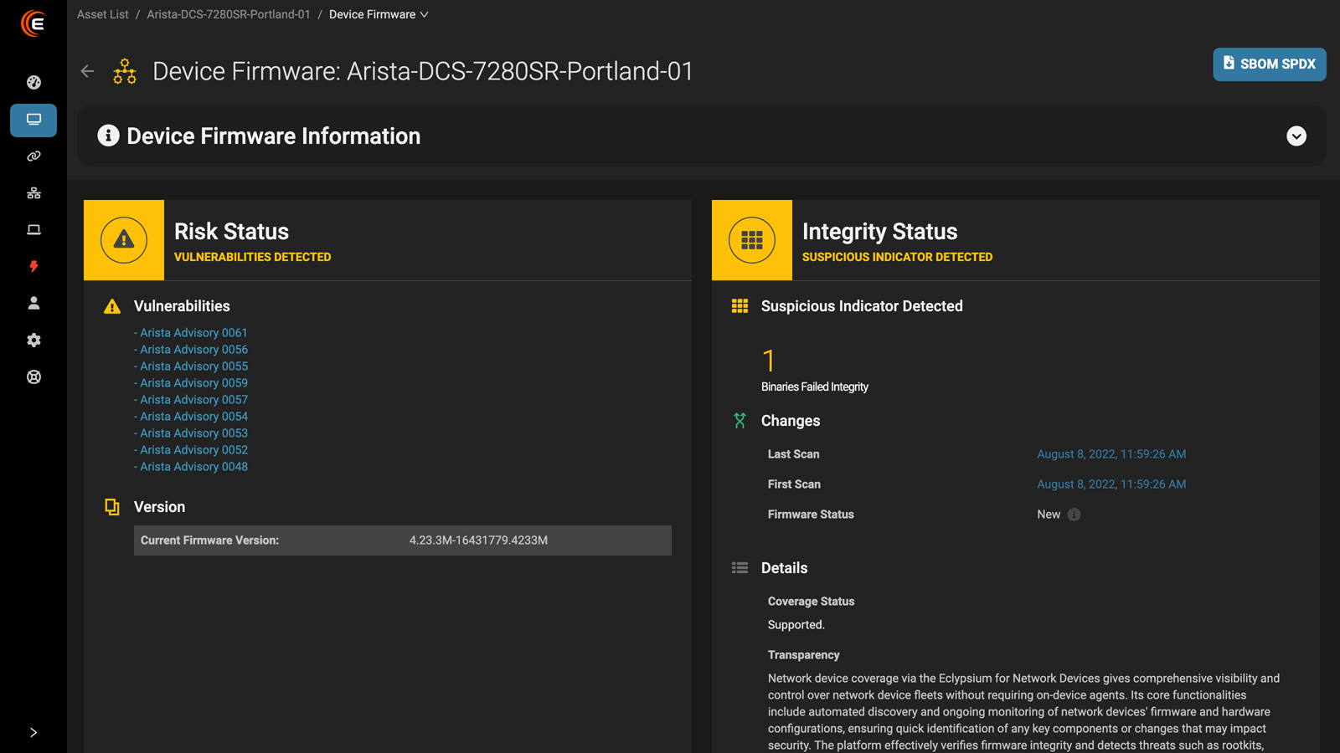Screen dimensions: 1340x753
Task: Open the dashboard gauge icon in sidebar
Action: click(33, 82)
